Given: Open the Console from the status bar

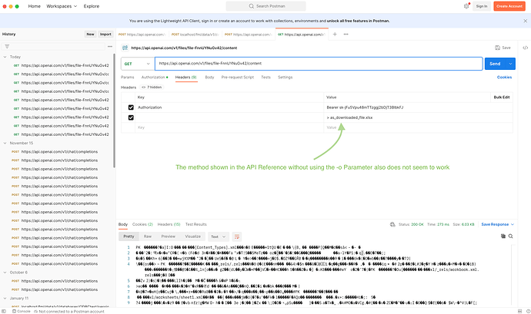Looking at the screenshot, I should (x=22, y=311).
